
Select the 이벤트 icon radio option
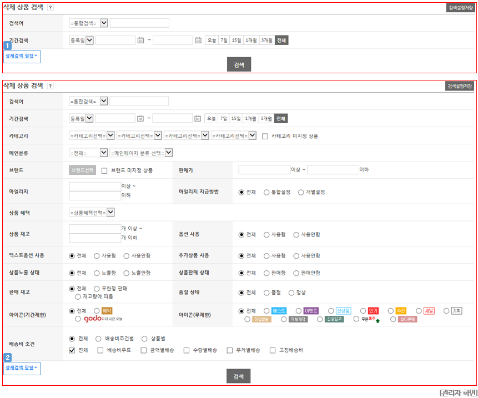tap(299, 311)
